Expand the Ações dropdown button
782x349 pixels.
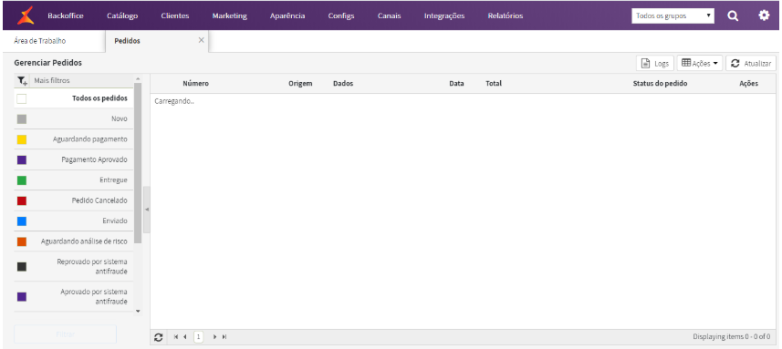click(700, 63)
